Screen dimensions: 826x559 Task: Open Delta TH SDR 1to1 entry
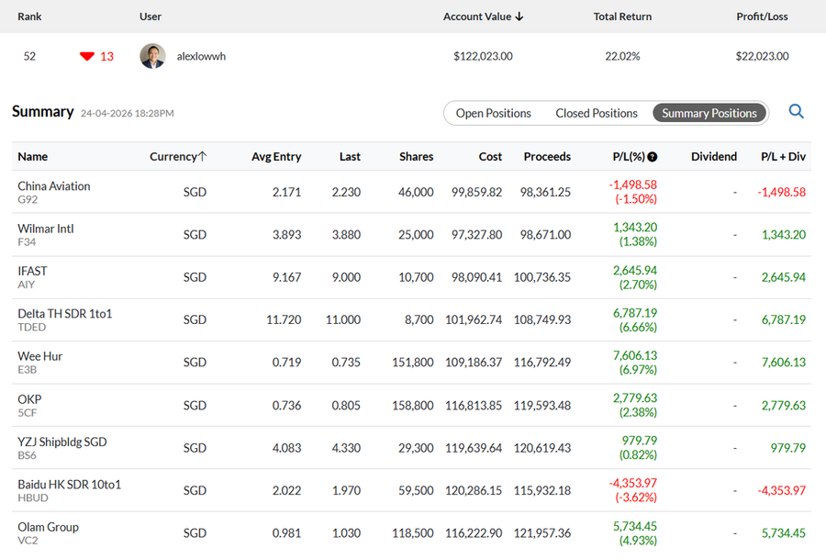(65, 314)
